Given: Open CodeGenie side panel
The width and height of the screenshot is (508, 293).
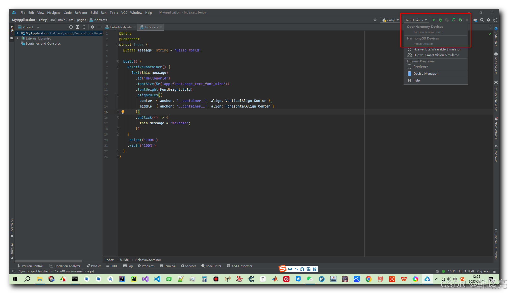Looking at the screenshot, I should [x=496, y=36].
